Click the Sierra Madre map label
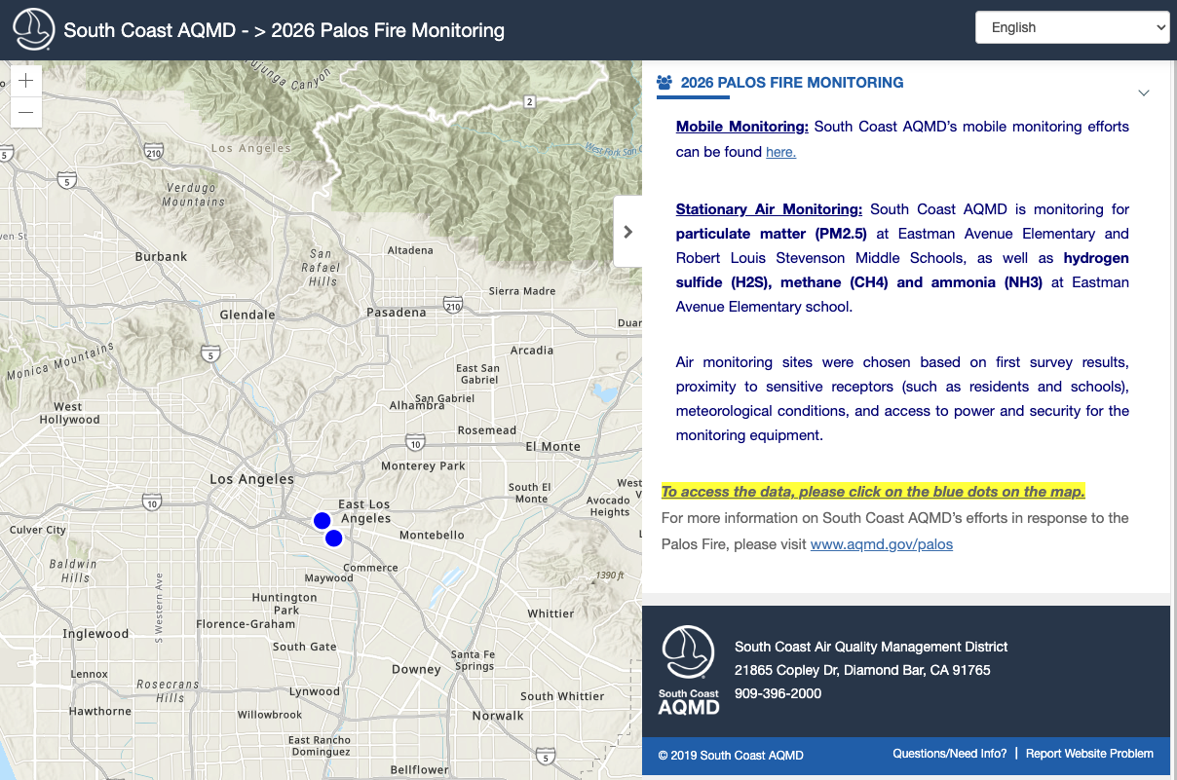 pyautogui.click(x=522, y=291)
